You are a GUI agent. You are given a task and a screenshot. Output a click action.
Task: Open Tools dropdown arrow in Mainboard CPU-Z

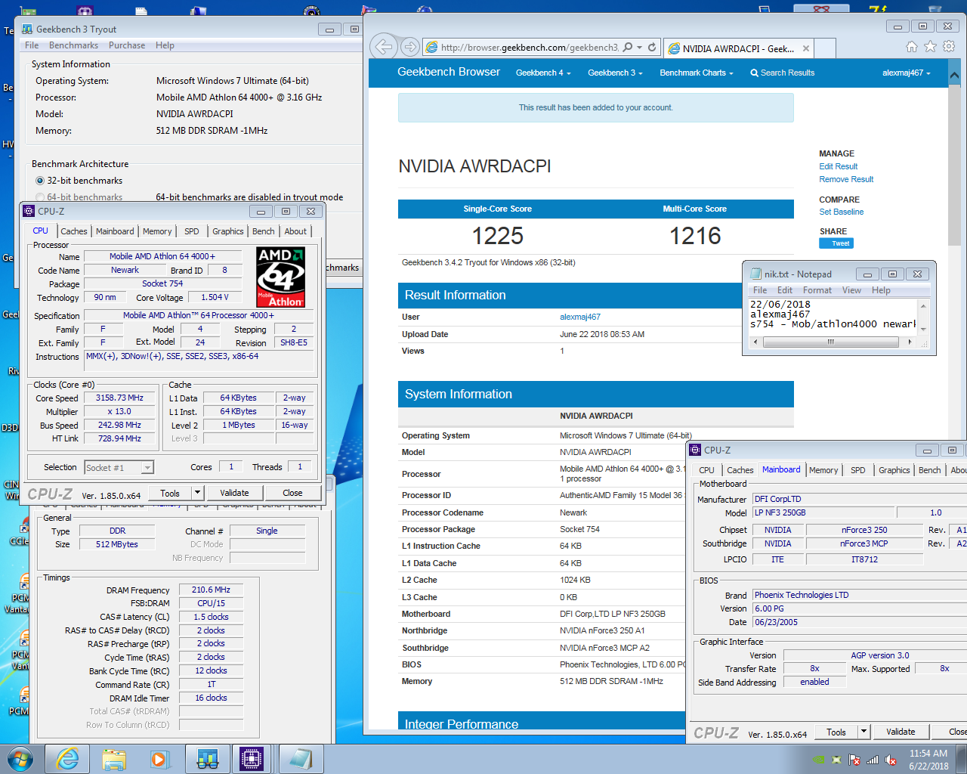pos(864,732)
